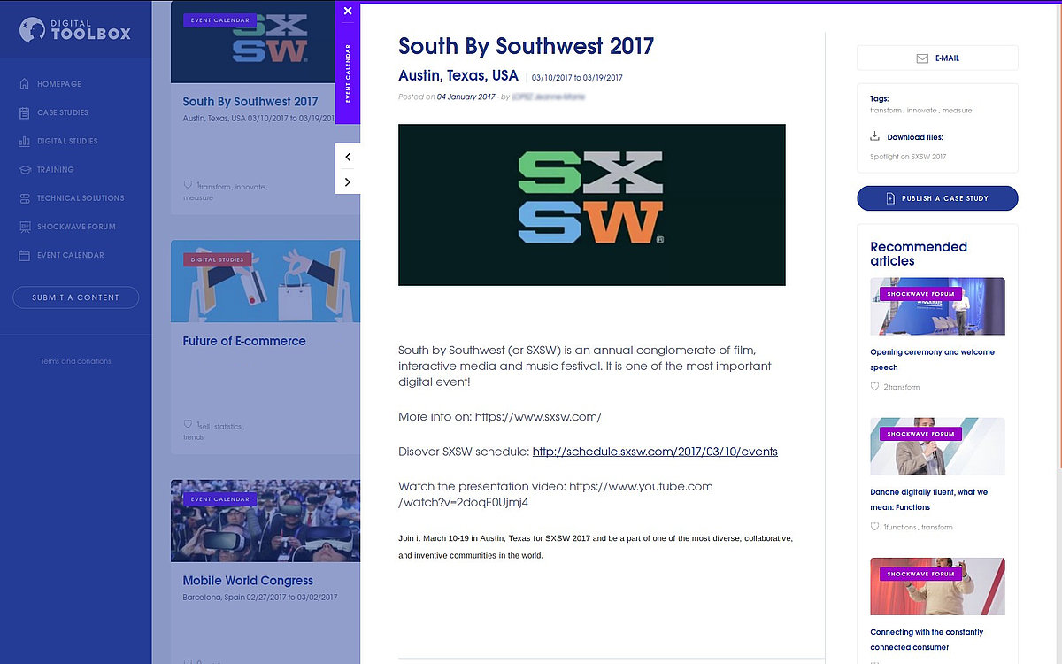This screenshot has width=1062, height=664.
Task: Click Digital Studies tag on E-commerce card
Action: (218, 259)
